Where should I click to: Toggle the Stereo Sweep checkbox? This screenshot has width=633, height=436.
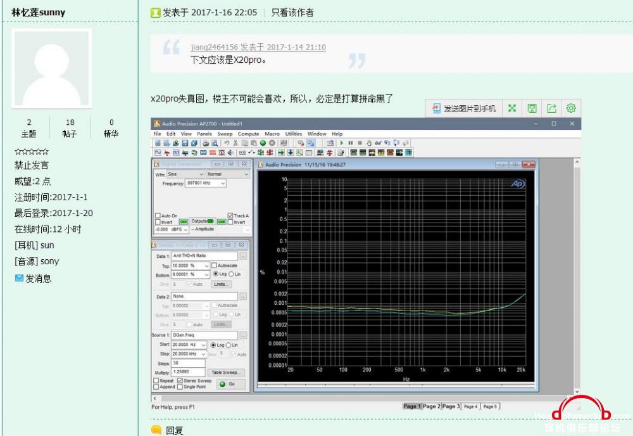(x=180, y=381)
